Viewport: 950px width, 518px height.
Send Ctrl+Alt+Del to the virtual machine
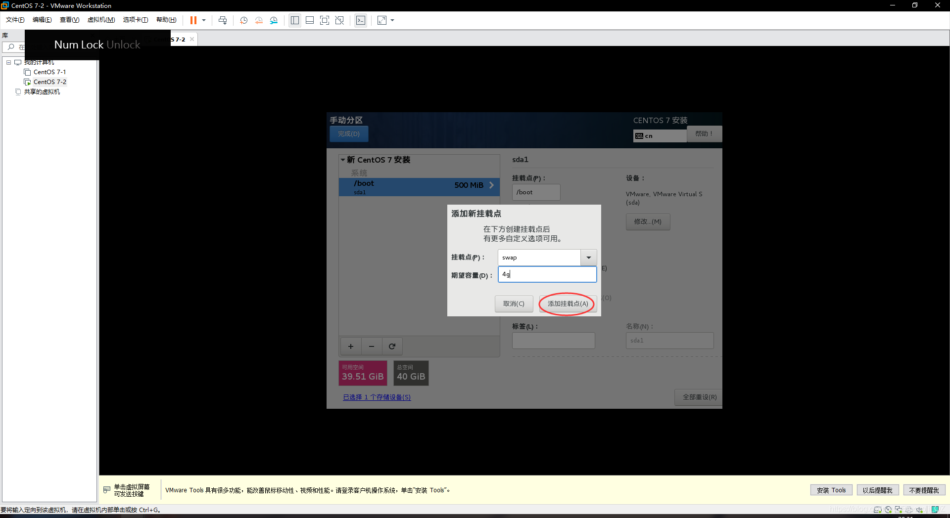point(223,20)
